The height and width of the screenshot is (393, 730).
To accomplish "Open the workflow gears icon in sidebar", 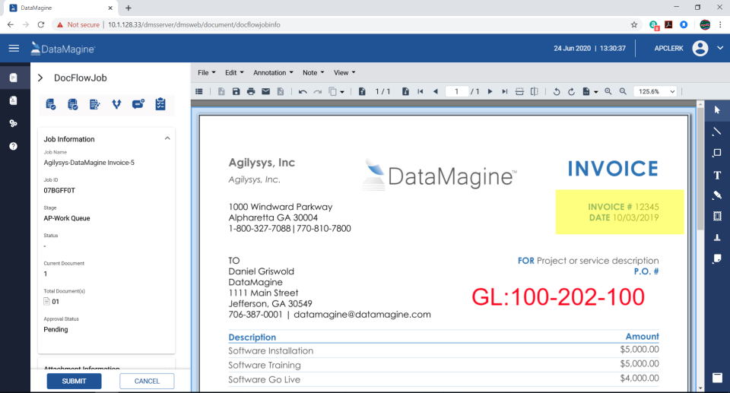I will 14,123.
